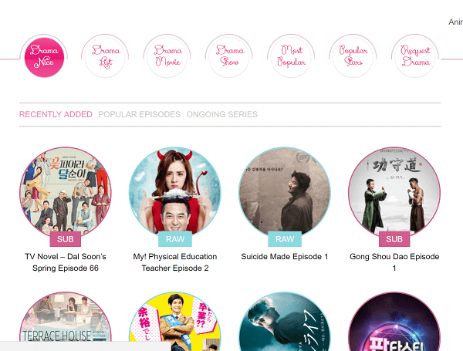Open the teal dark-toned poster thumbnail
The image size is (463, 351).
tap(285, 321)
